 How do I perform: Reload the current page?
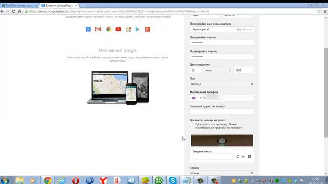coord(14,11)
